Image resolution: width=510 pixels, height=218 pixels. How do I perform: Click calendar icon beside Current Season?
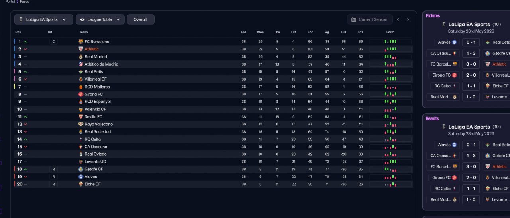[x=353, y=19]
